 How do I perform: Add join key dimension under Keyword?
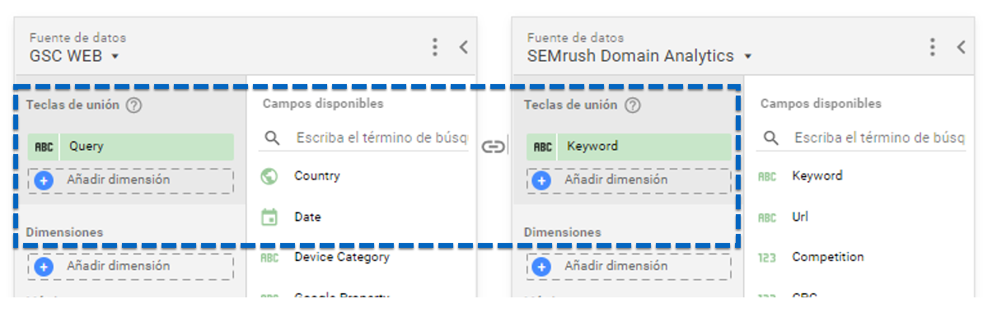(x=629, y=180)
